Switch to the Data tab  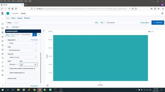pyautogui.click(x=7, y=34)
